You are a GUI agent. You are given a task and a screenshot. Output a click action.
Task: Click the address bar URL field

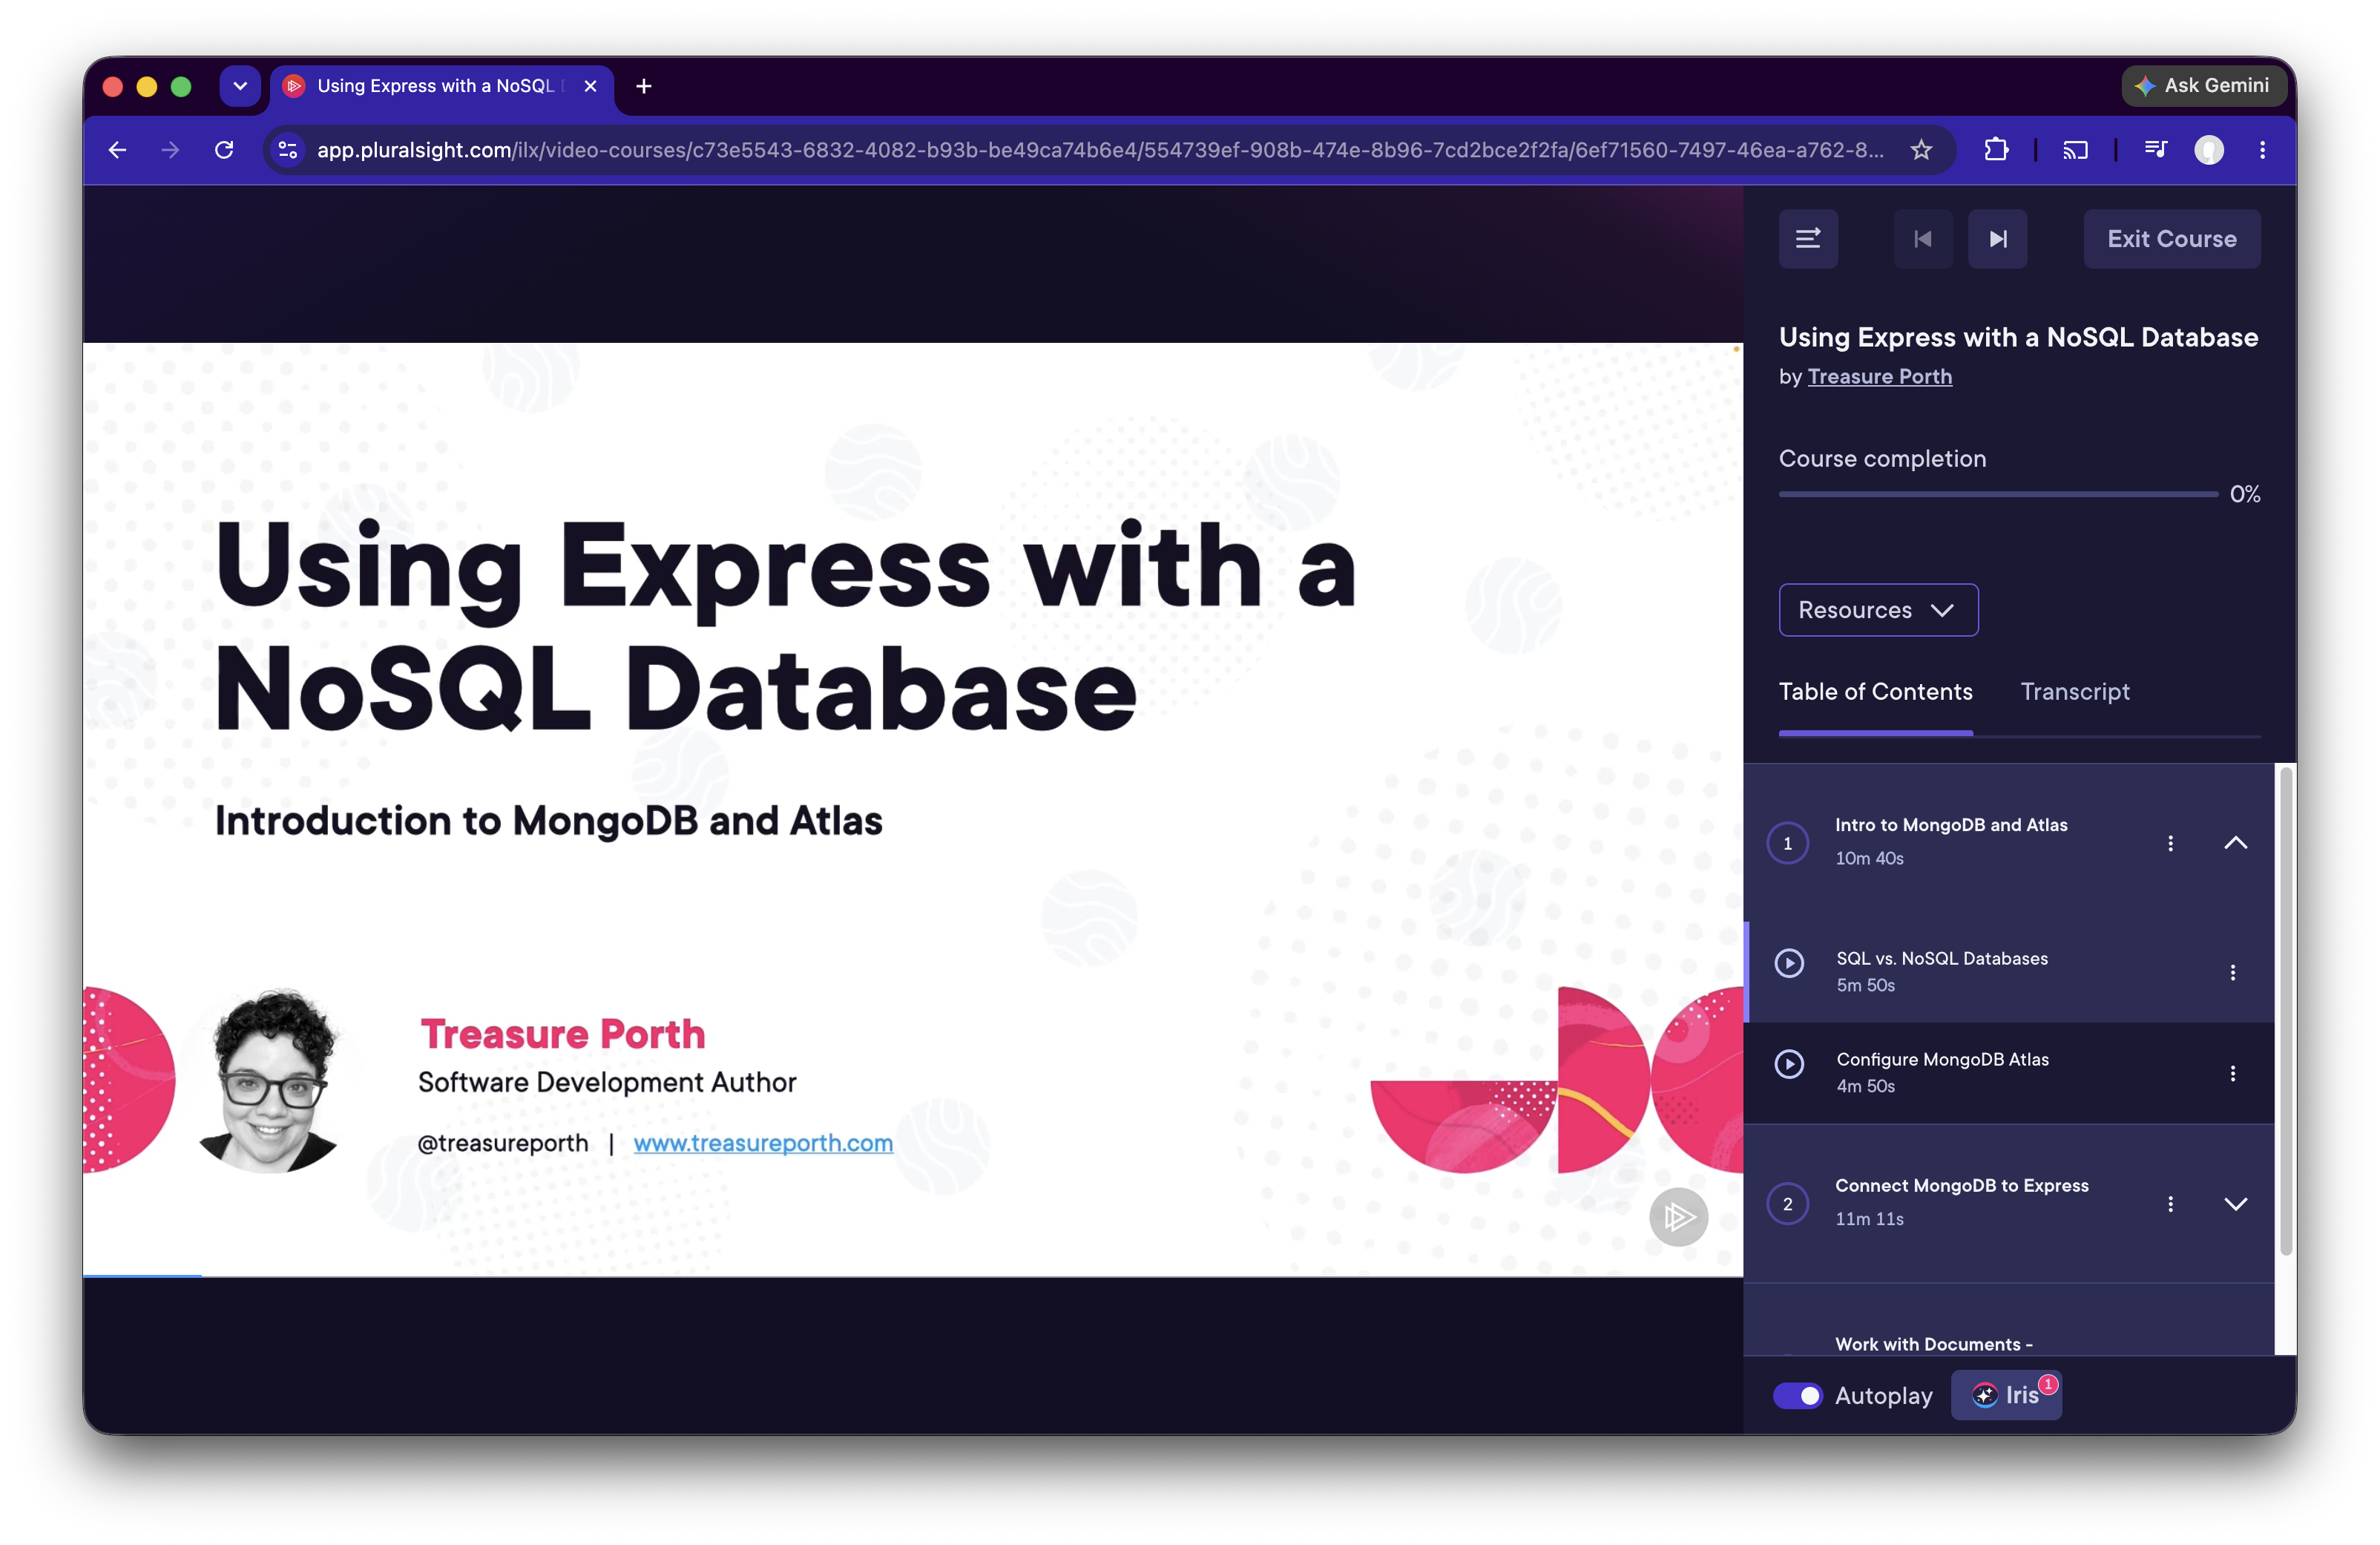(1100, 150)
